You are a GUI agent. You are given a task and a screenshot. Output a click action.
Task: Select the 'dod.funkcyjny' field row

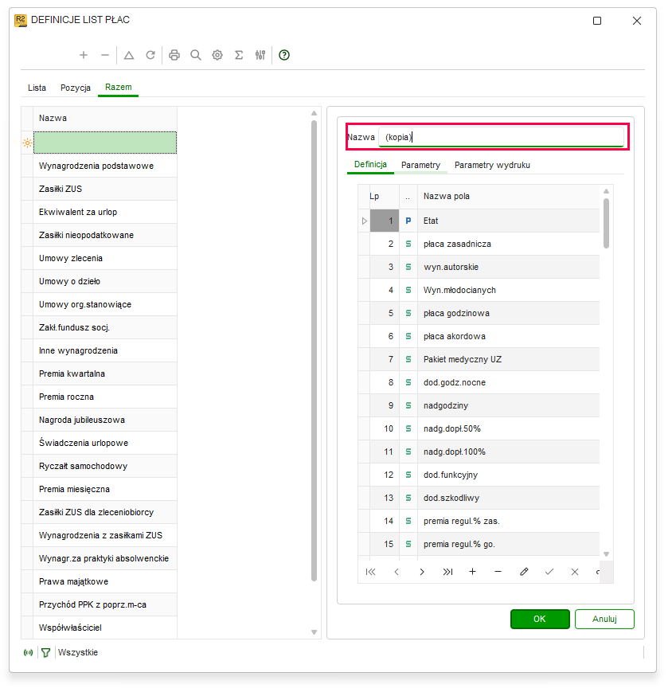coord(479,475)
